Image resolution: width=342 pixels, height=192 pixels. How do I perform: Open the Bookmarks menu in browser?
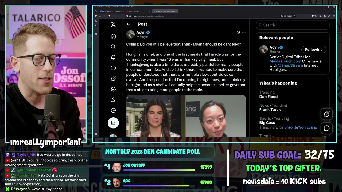point(115,7)
